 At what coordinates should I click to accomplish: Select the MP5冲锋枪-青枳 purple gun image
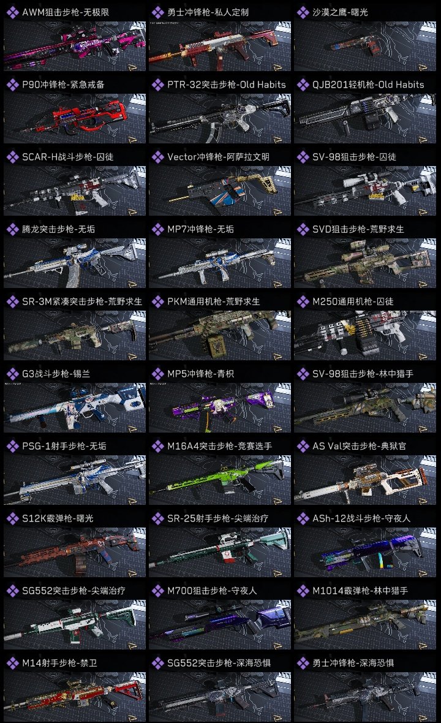[220, 407]
